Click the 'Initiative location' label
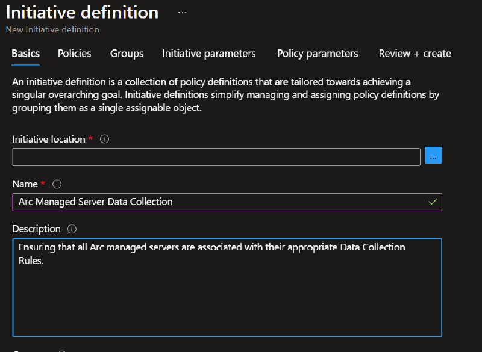This screenshot has width=482, height=352. tap(49, 140)
